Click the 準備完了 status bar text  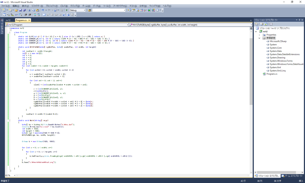[5, 181]
